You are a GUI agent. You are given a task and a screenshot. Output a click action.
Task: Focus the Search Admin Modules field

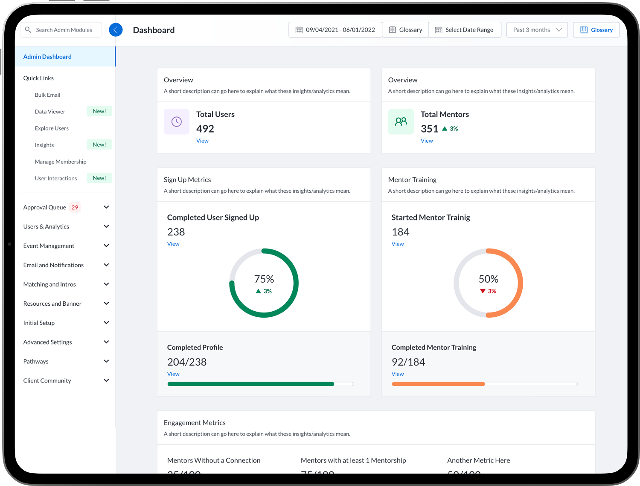(64, 30)
